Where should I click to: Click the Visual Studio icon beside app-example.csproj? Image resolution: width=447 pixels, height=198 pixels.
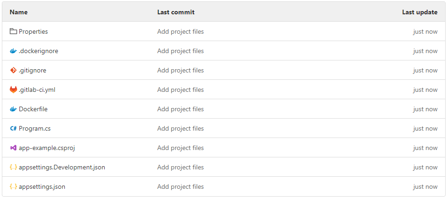(x=13, y=148)
